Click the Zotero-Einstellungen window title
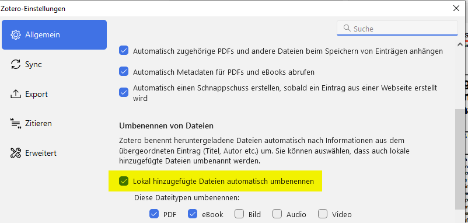The height and width of the screenshot is (223, 468). pos(33,9)
